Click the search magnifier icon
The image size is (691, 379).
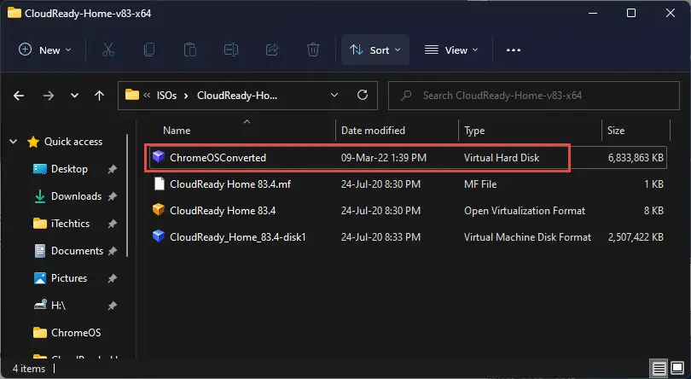(x=406, y=96)
